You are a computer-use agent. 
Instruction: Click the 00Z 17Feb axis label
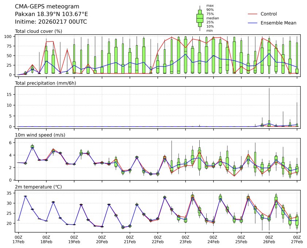coord(18,239)
